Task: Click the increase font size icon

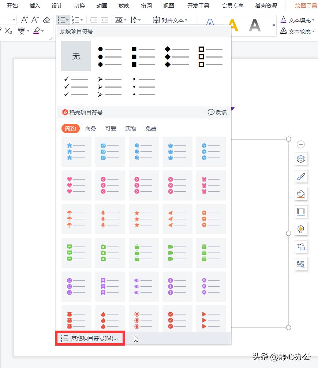Action: point(25,20)
